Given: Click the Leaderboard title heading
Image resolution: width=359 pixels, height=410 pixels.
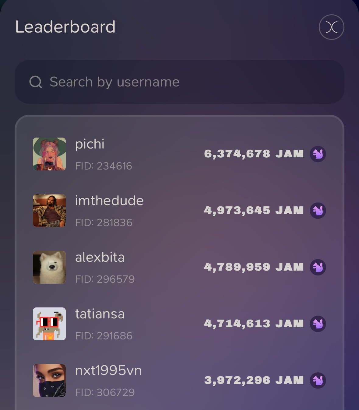Looking at the screenshot, I should tap(65, 27).
